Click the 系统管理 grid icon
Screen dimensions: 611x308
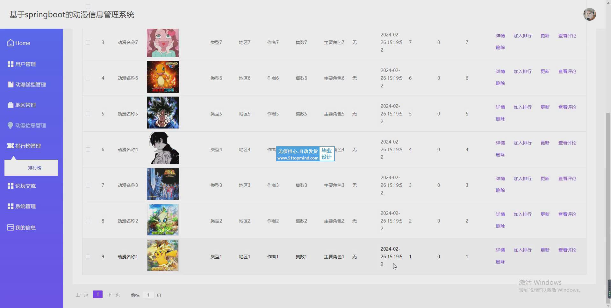pyautogui.click(x=11, y=206)
